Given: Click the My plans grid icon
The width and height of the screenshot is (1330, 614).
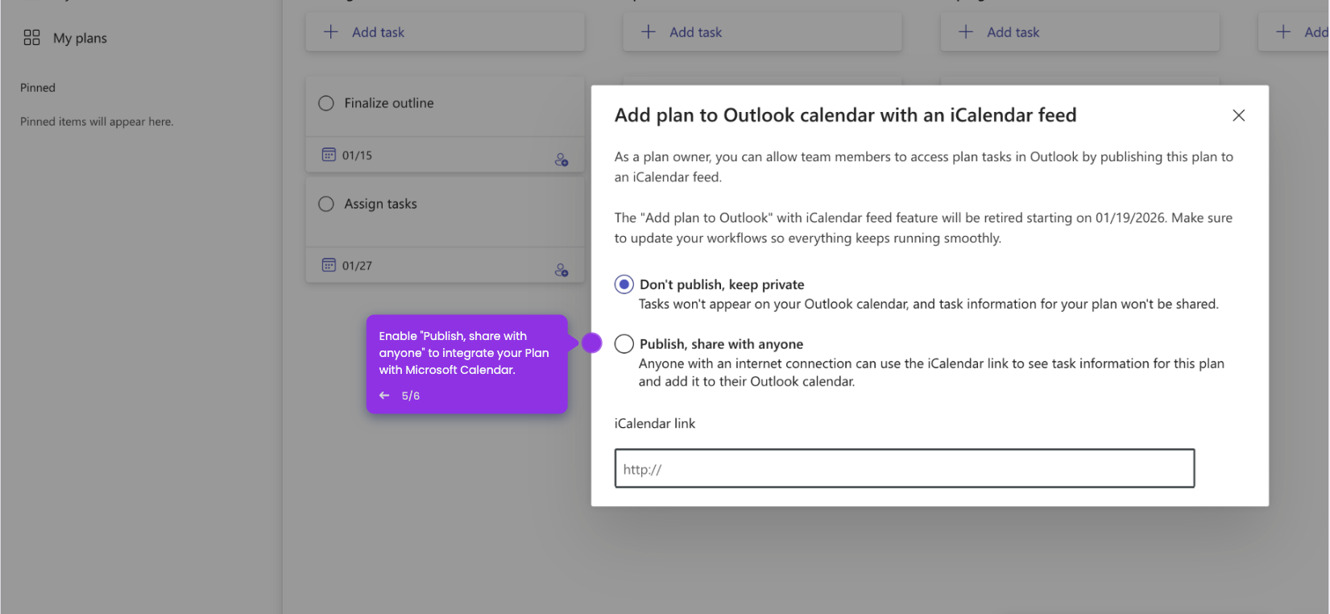Looking at the screenshot, I should coord(31,37).
